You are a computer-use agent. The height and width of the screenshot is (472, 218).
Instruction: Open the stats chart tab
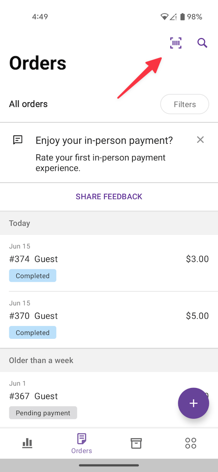point(27,443)
